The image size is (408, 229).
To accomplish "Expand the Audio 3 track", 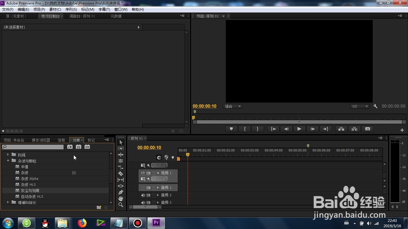I will coord(158,202).
